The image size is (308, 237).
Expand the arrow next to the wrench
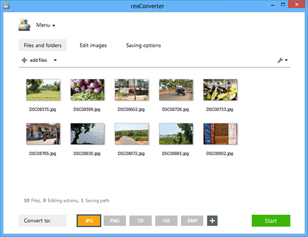(286, 60)
